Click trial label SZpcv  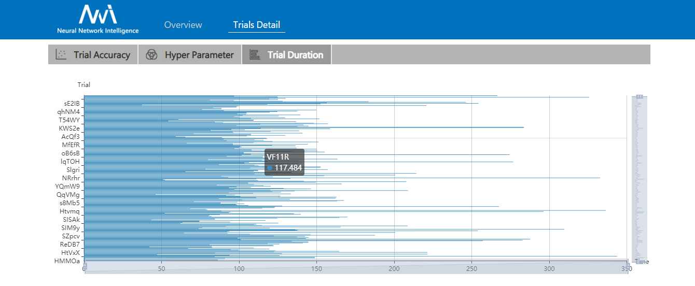71,236
